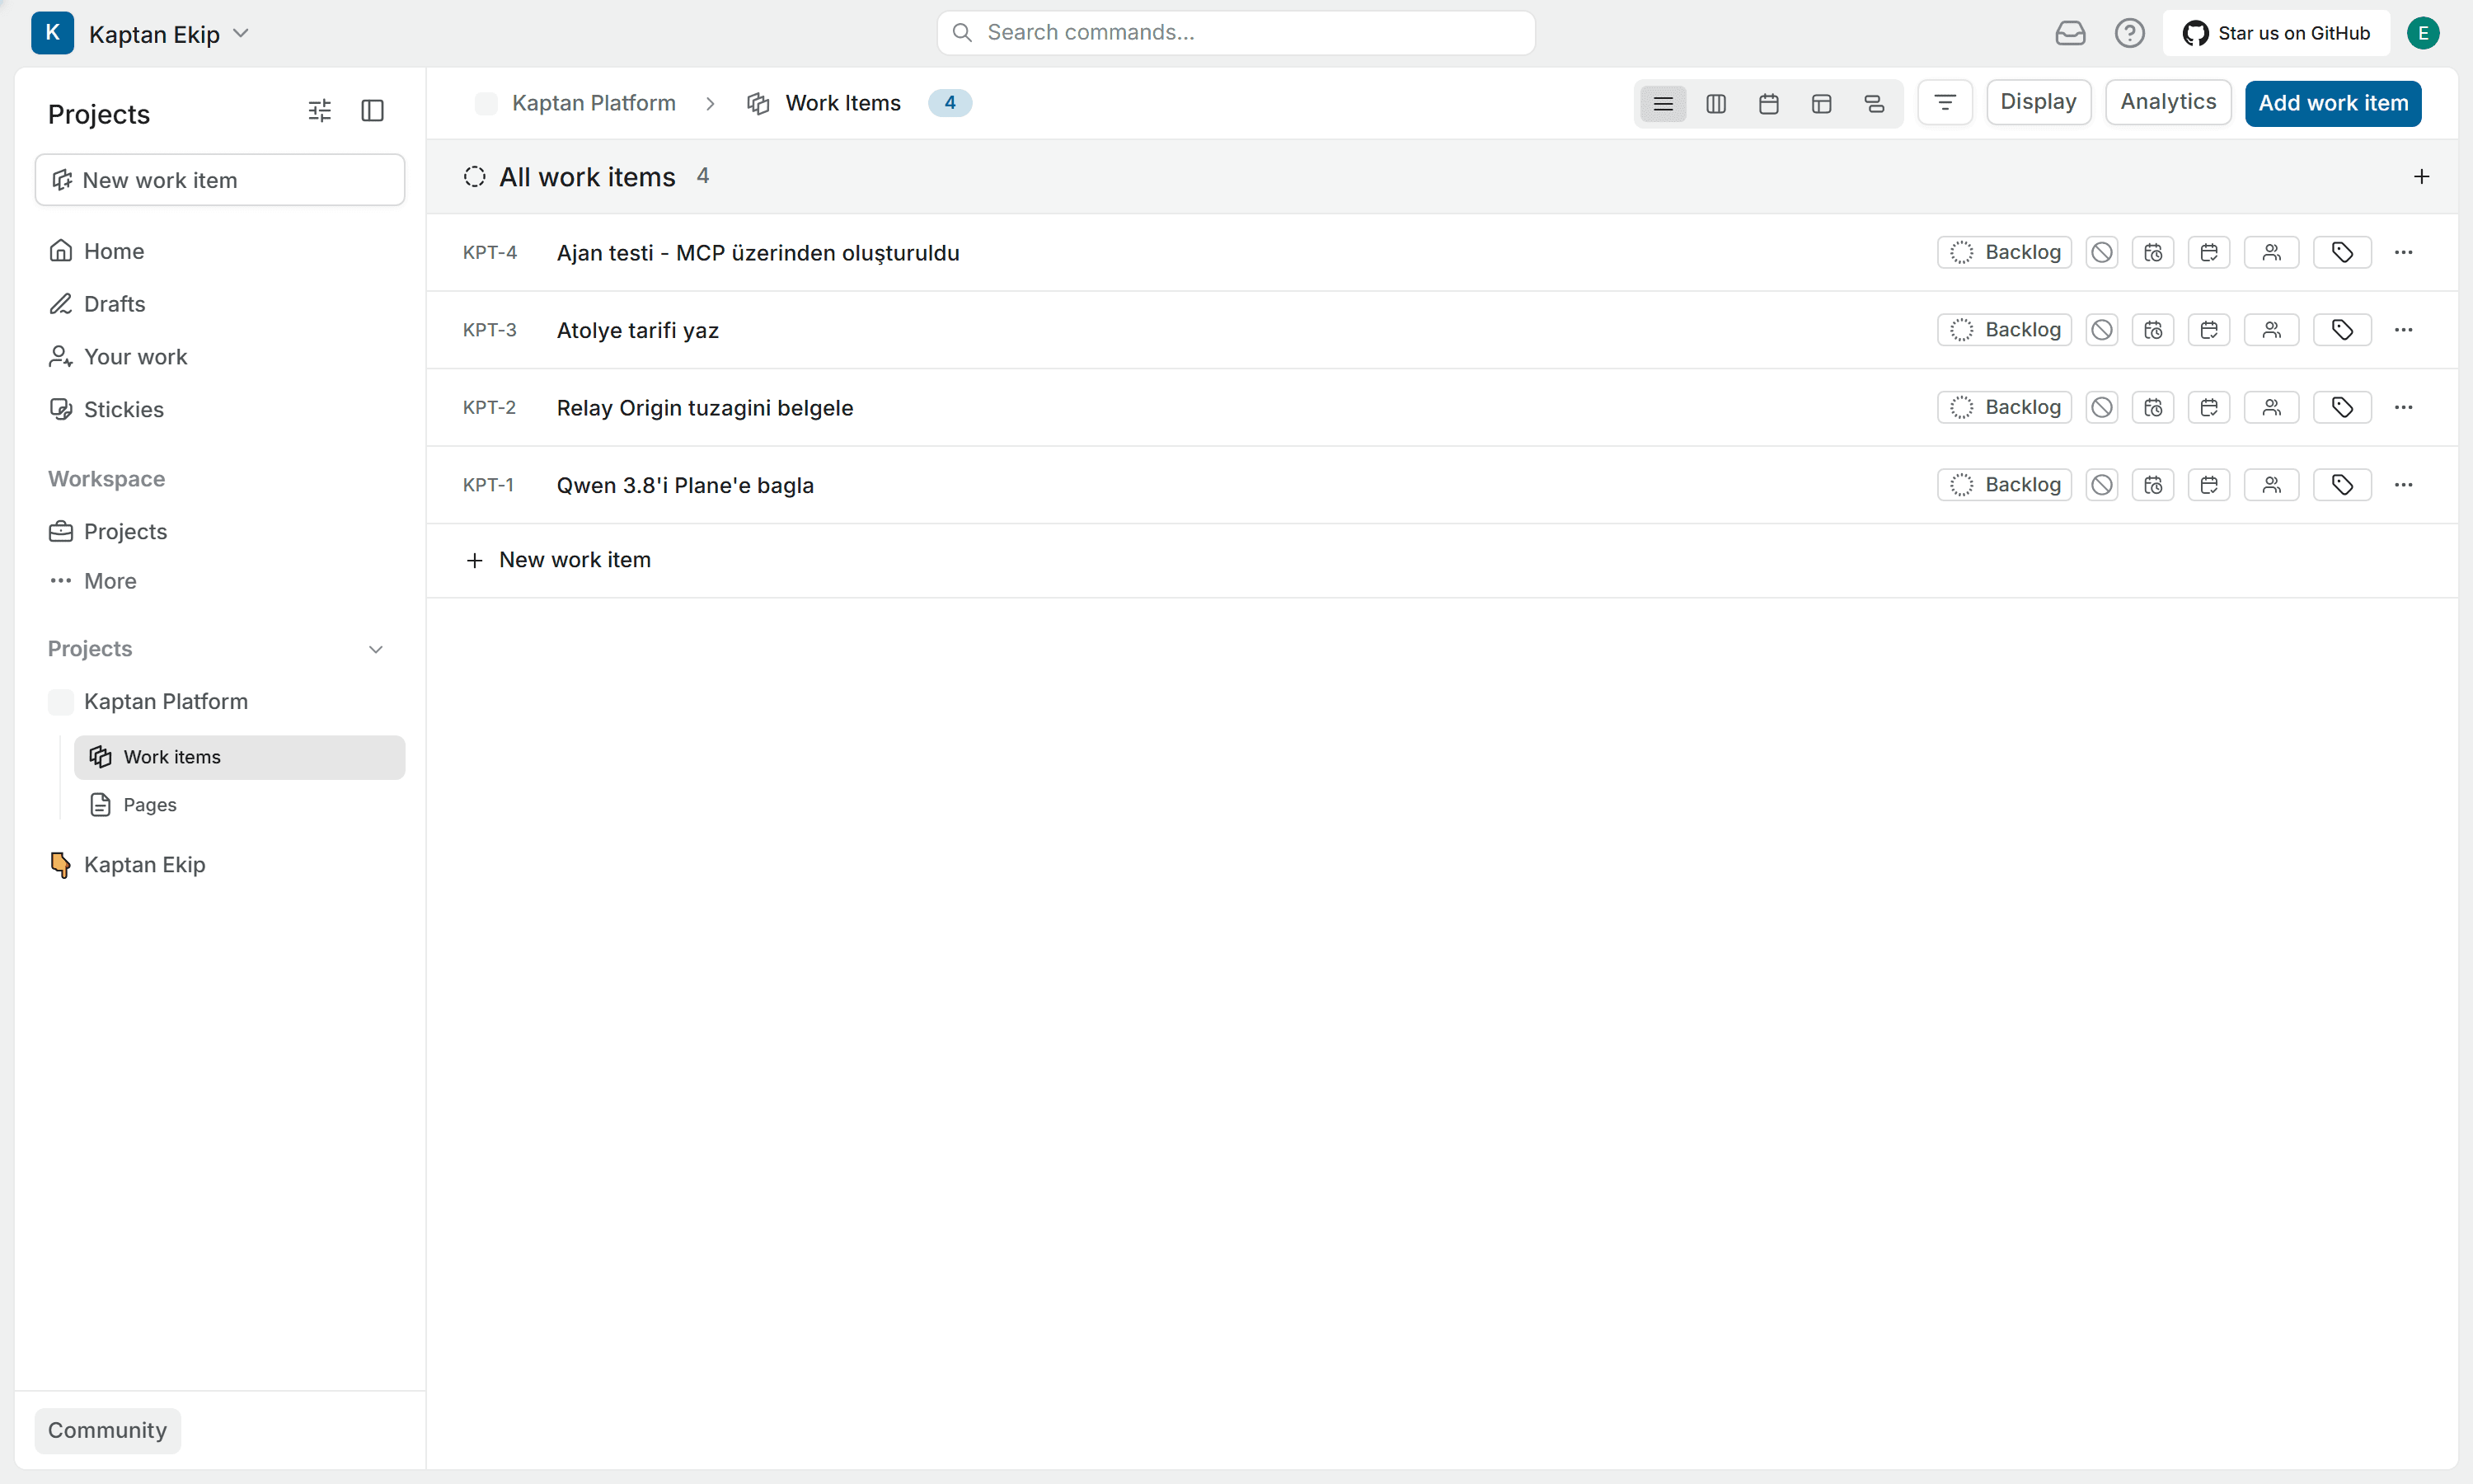Image resolution: width=2473 pixels, height=1484 pixels.
Task: Click Add work item button
Action: (x=2332, y=103)
